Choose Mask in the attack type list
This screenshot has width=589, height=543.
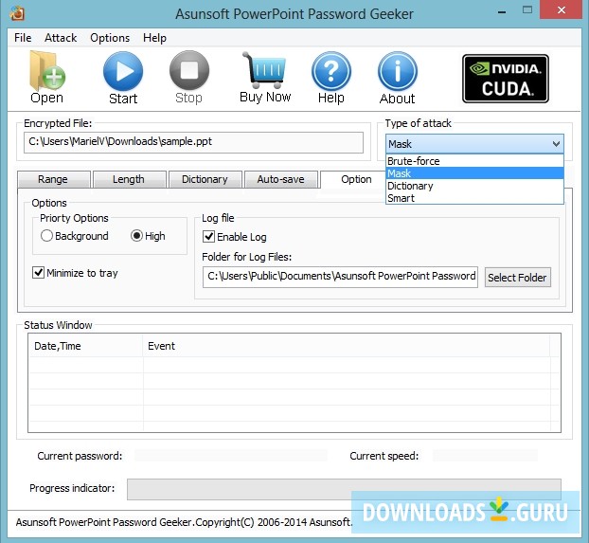474,173
